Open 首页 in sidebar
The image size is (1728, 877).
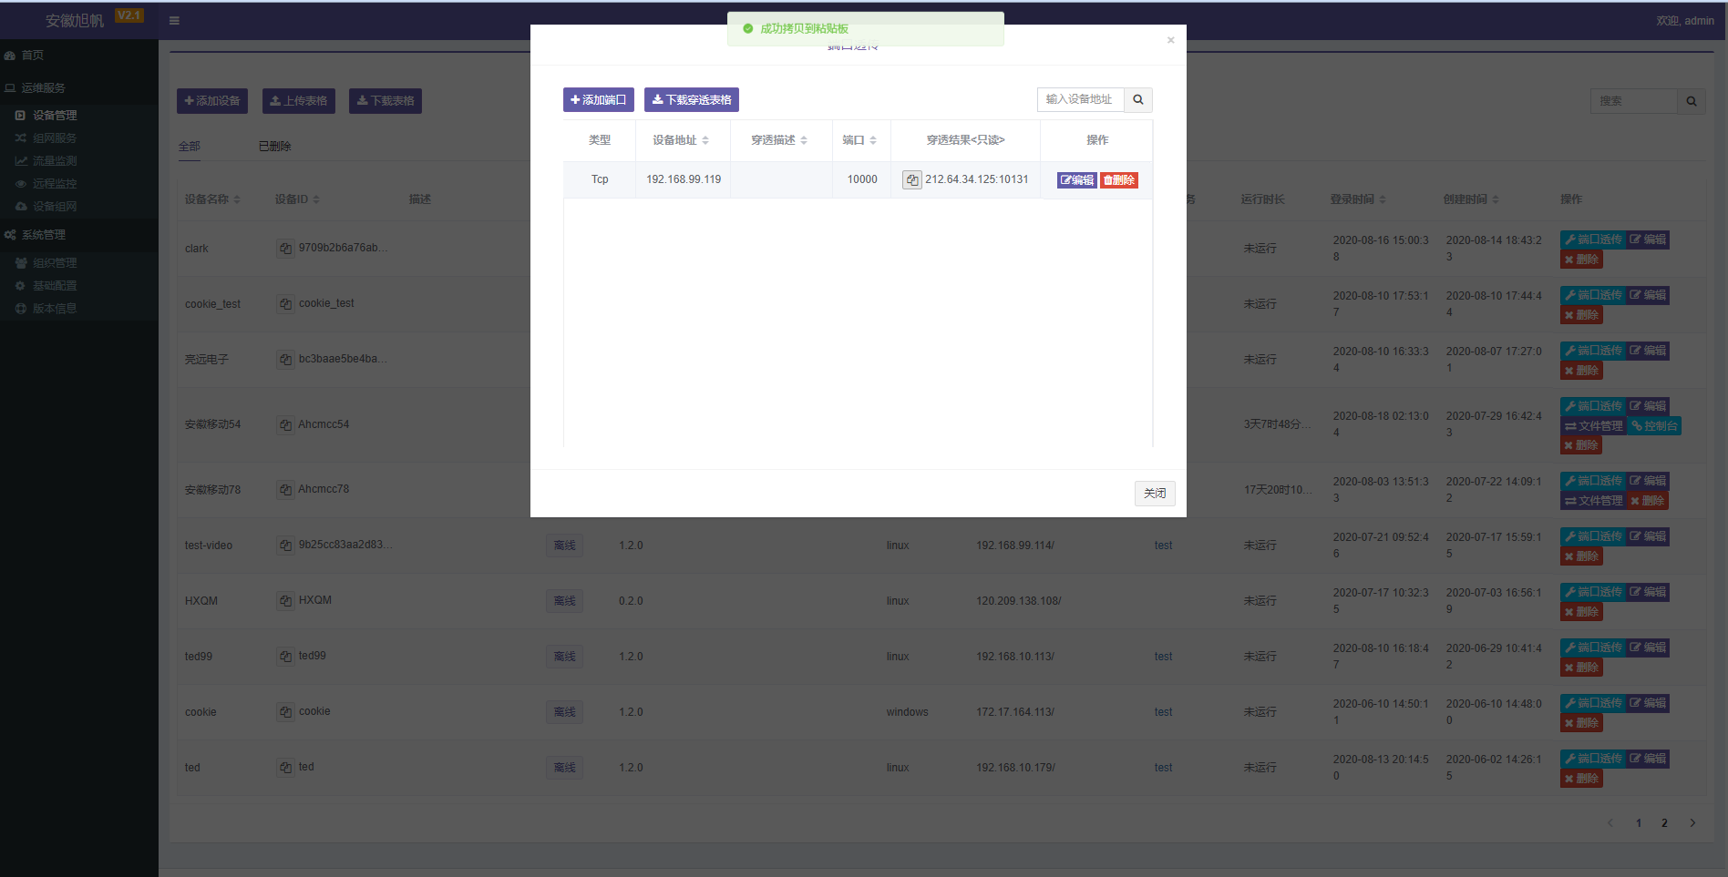[x=79, y=56]
